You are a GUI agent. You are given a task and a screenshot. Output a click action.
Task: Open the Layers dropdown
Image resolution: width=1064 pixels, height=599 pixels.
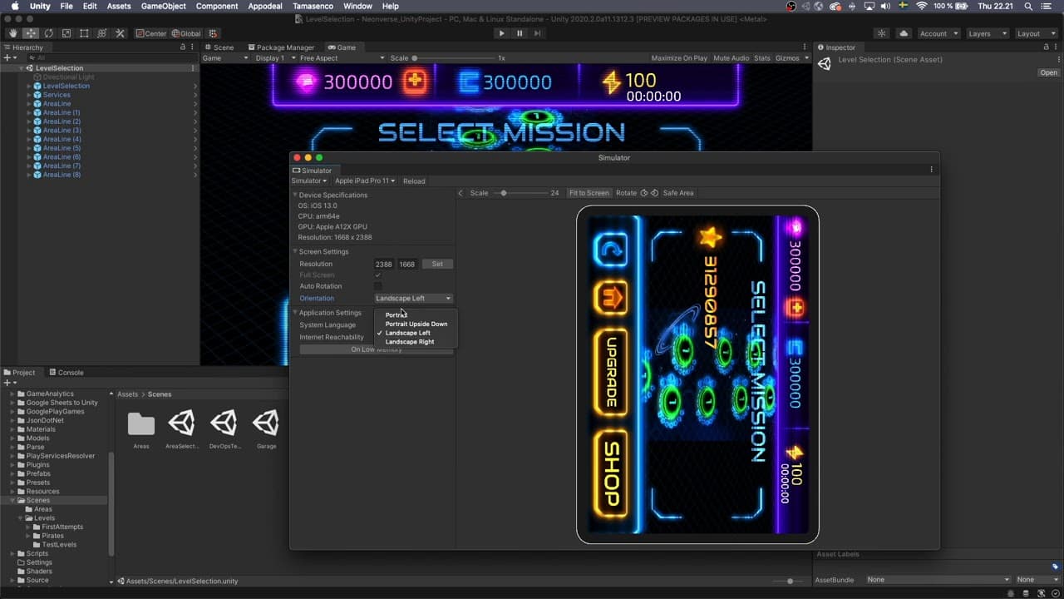(988, 33)
